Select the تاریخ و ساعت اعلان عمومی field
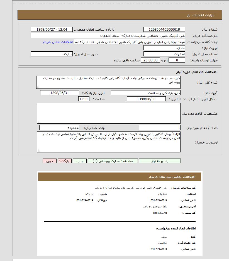Viewport: 229px width, 261px height. pos(52,30)
